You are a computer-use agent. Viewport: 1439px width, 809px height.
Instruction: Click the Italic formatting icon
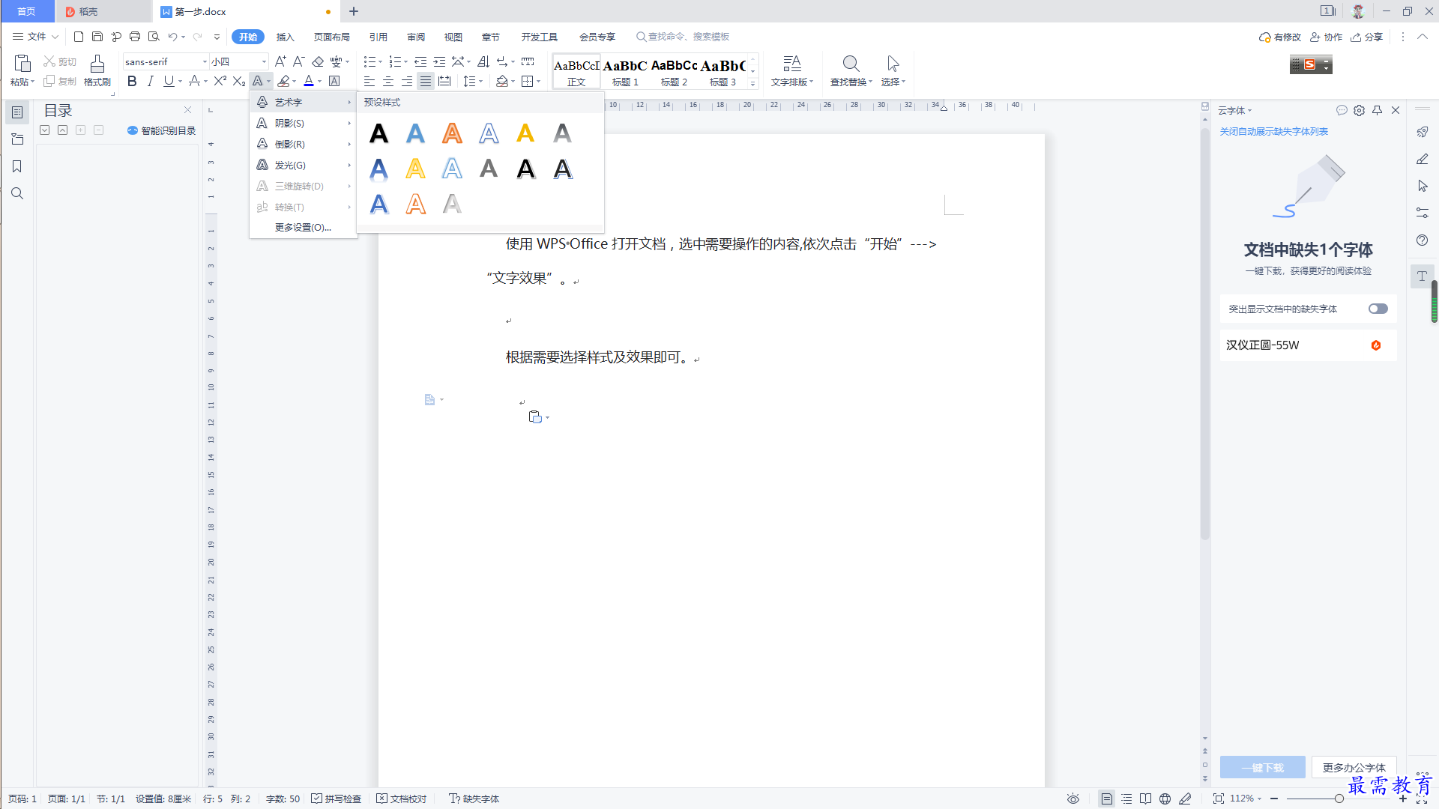[x=150, y=81]
